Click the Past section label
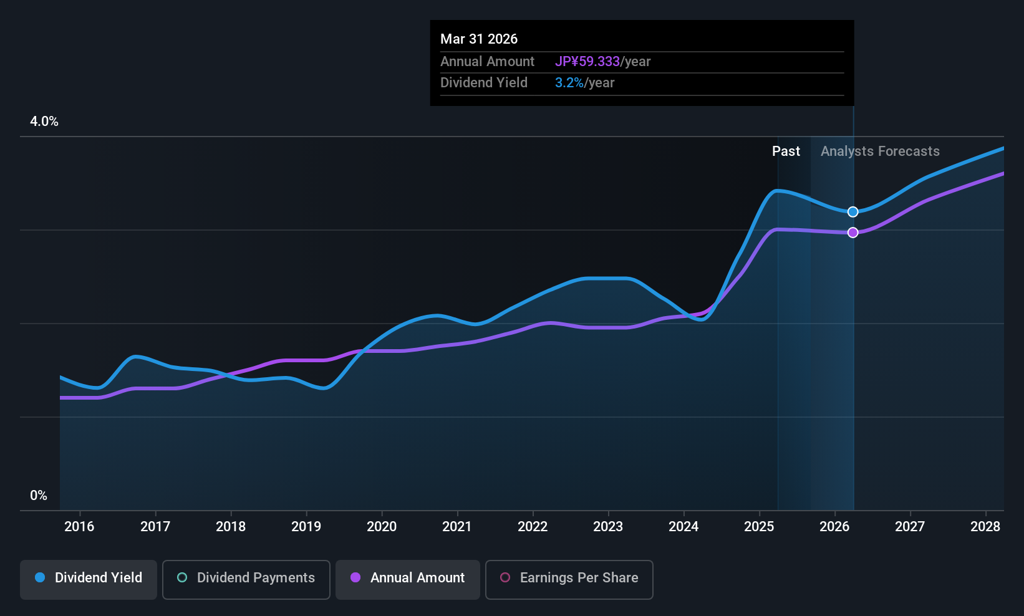 click(786, 152)
